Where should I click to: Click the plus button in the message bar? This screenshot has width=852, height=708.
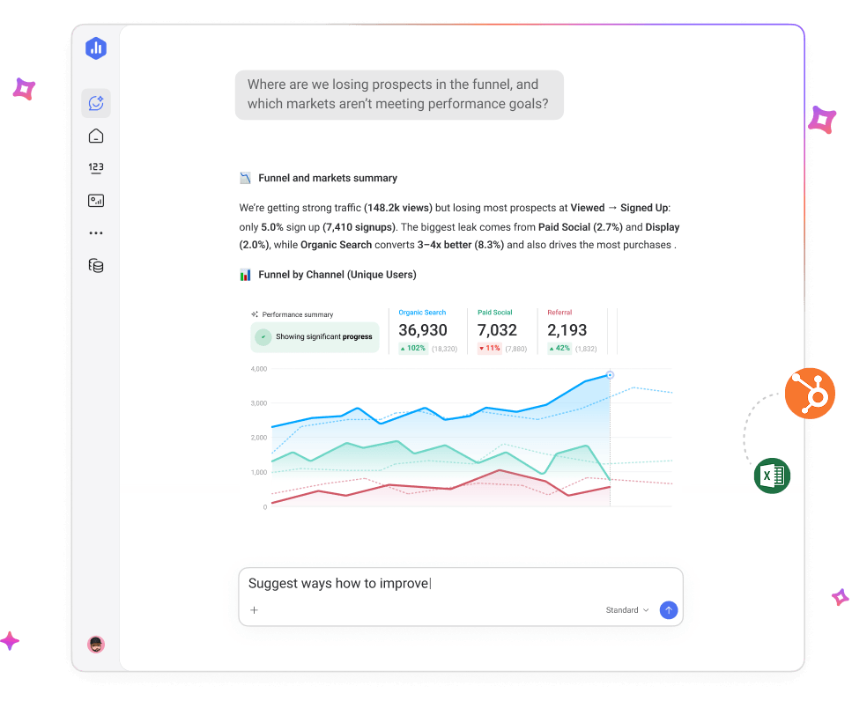pyautogui.click(x=254, y=609)
